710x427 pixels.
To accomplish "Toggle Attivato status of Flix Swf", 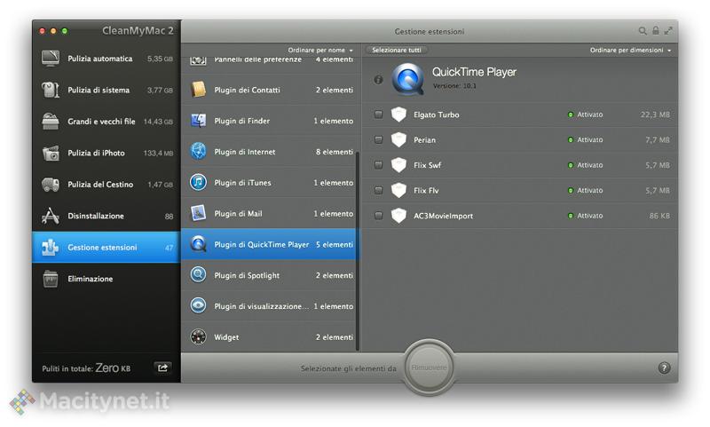I will pos(586,165).
